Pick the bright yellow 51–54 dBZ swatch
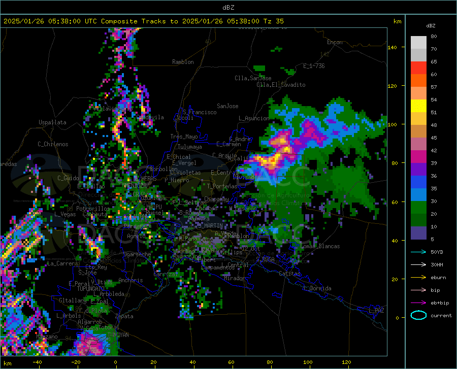Image resolution: width=457 pixels, height=369 pixels. click(x=418, y=106)
